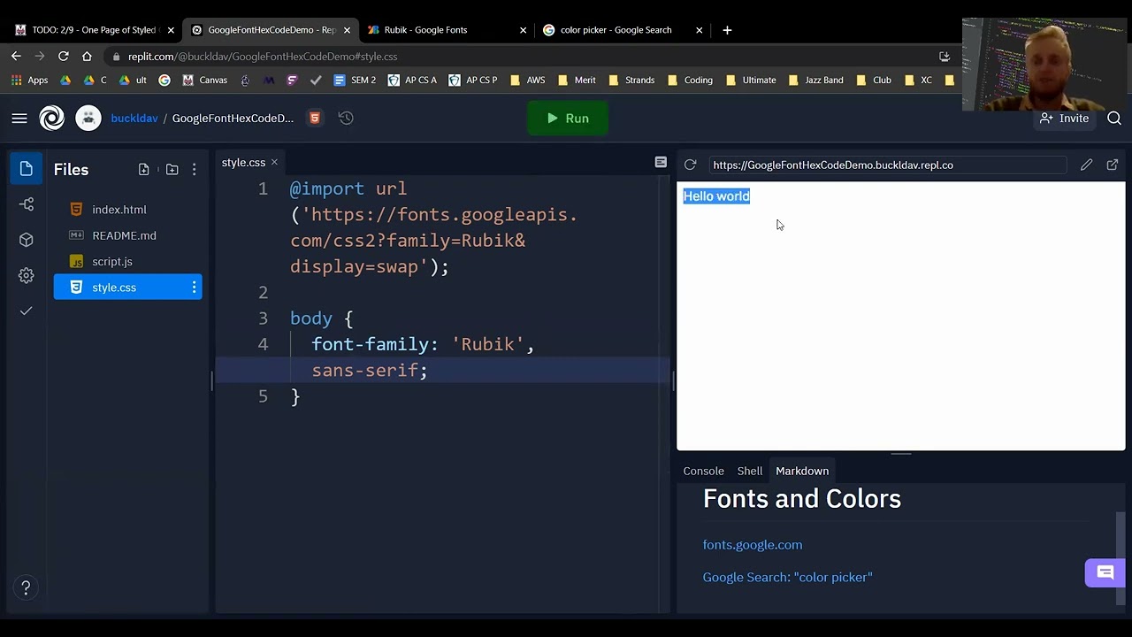Go to browser home page
1132x637 pixels.
(x=87, y=56)
